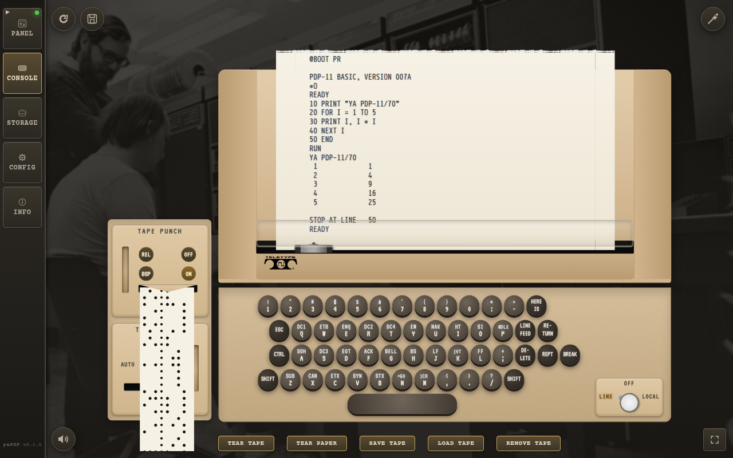Click the P key
The image size is (733, 458).
pyautogui.click(x=503, y=330)
